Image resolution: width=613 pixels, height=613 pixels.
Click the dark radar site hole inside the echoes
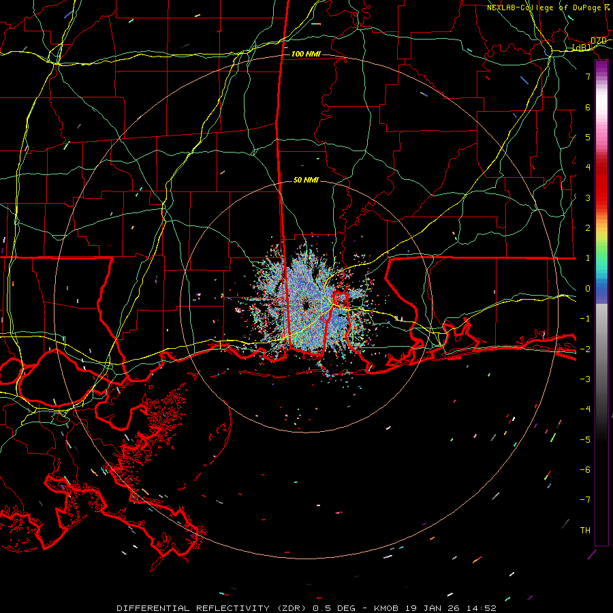coord(305,305)
